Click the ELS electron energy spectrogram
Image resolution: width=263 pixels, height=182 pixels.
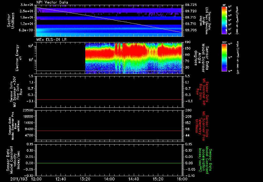[133, 58]
